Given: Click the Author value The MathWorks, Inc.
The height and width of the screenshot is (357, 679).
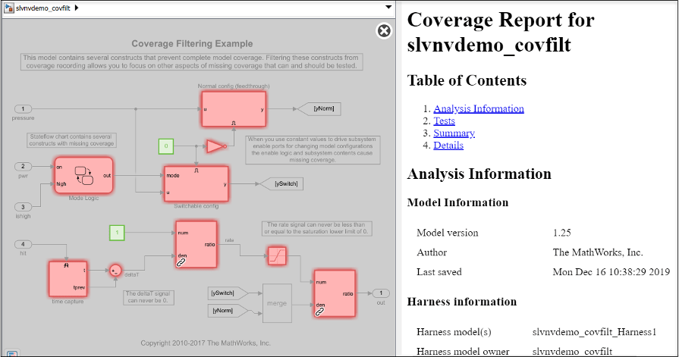Looking at the screenshot, I should [598, 252].
